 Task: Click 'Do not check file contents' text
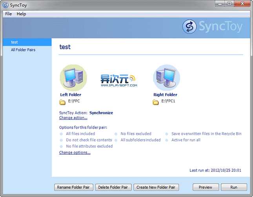tap(89, 140)
